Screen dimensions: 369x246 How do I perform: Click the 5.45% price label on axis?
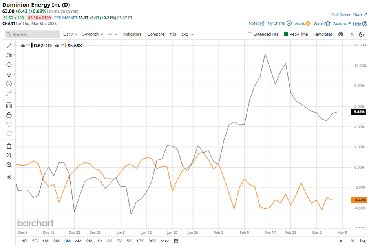click(x=359, y=112)
